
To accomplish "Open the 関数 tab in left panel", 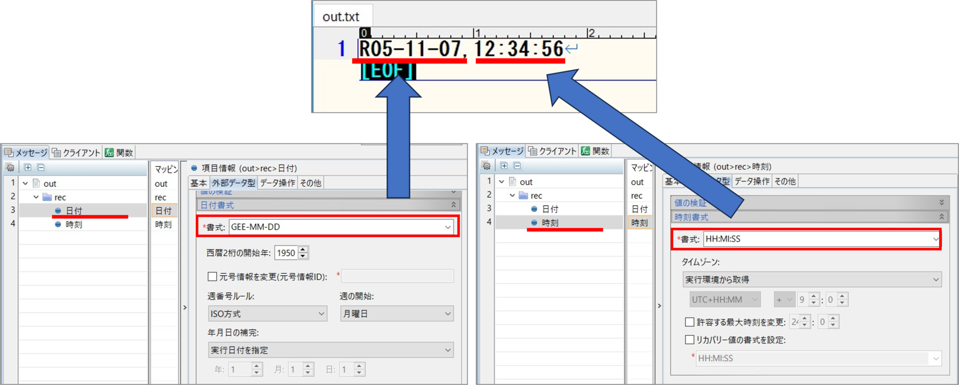I will coord(119,153).
